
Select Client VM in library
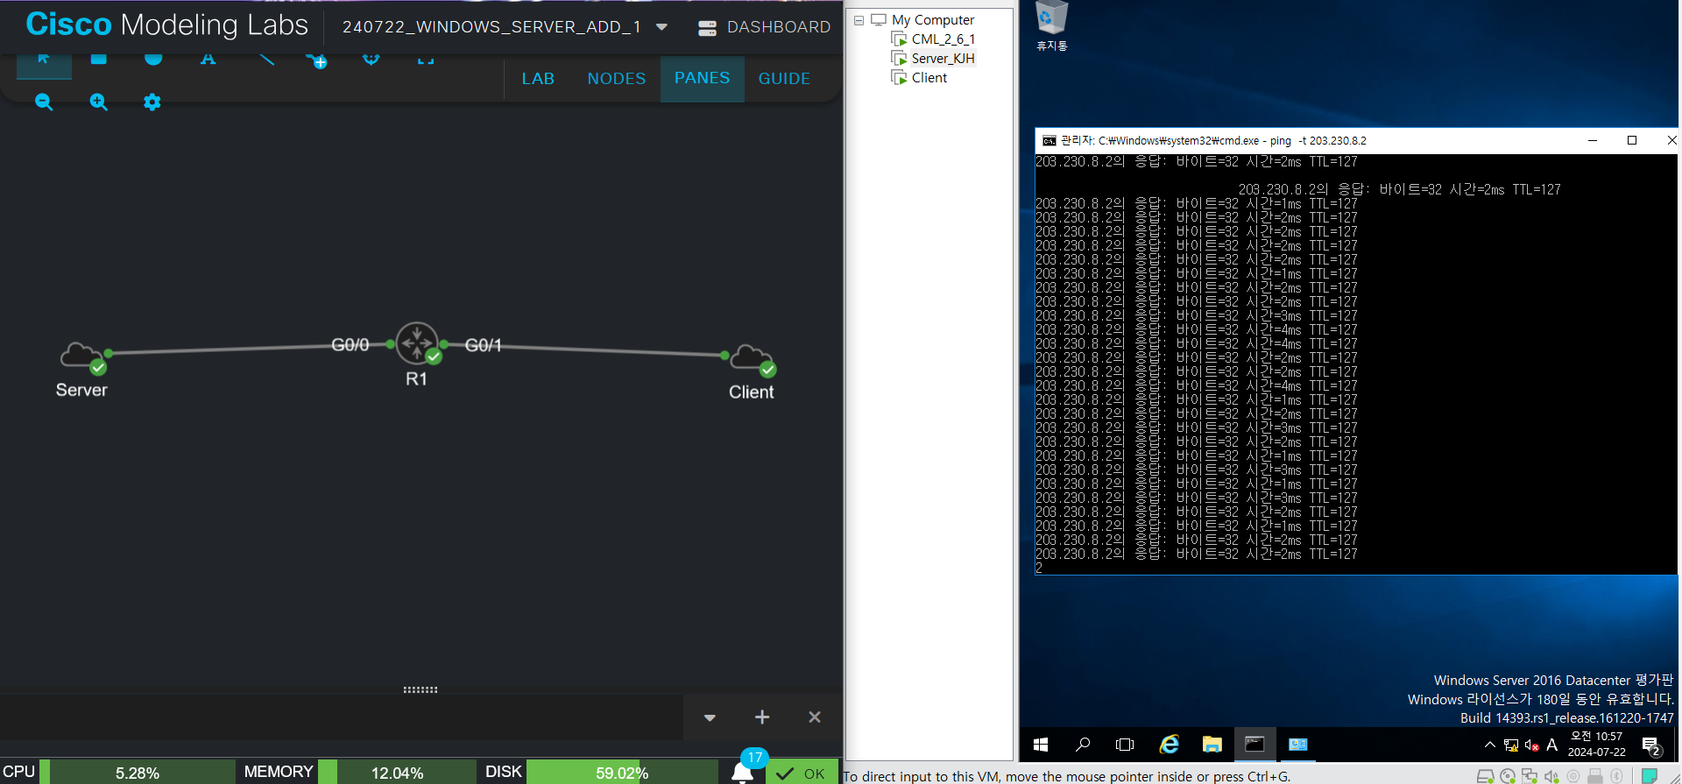point(929,78)
